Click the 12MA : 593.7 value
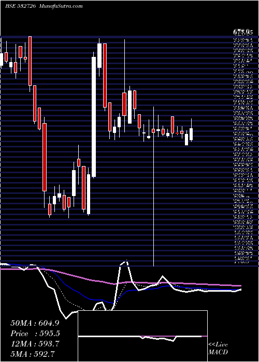259x362 pixels. click(35, 344)
